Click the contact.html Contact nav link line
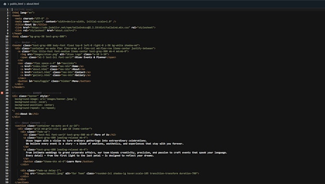This screenshot has height=184, width=325. click(x=55, y=72)
